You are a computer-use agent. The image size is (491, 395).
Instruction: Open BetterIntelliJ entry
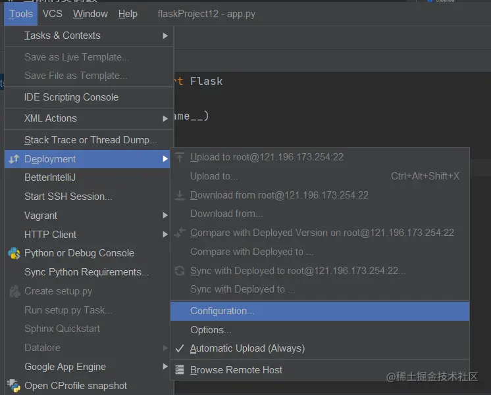pyautogui.click(x=88, y=177)
